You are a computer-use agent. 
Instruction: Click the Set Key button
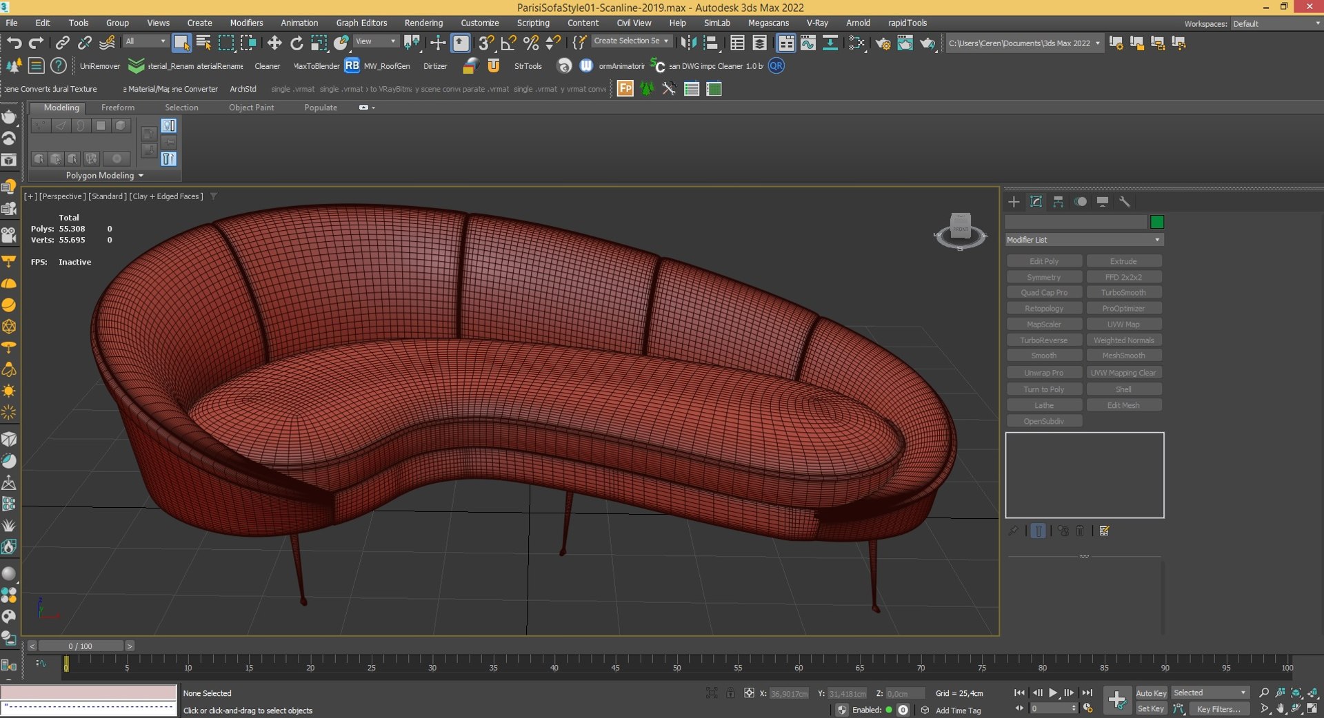pos(1151,708)
